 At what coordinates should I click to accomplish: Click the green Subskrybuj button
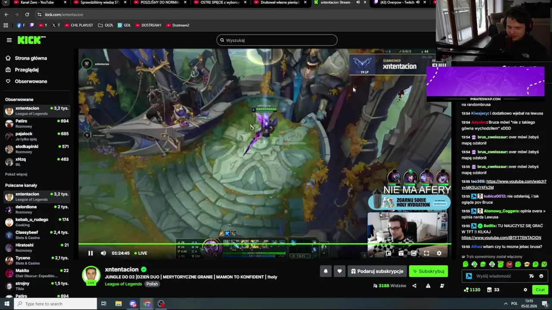(x=428, y=271)
